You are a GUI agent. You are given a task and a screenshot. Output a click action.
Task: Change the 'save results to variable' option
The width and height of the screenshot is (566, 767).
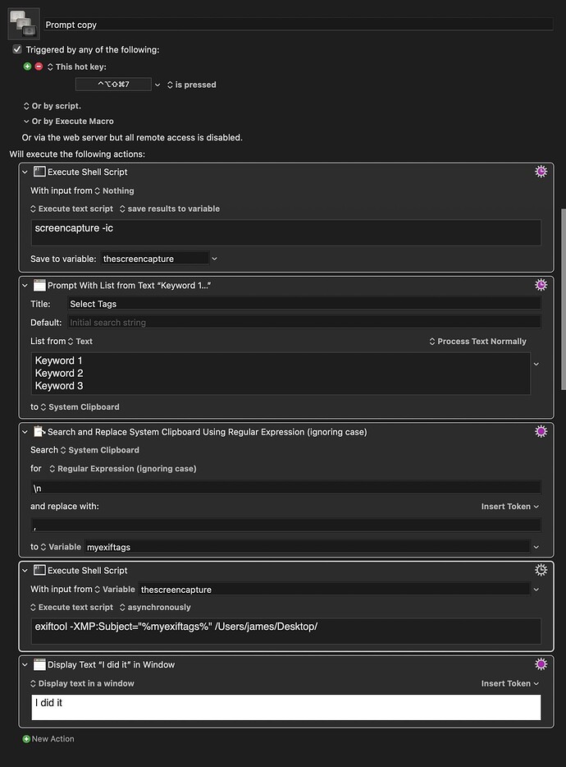click(x=170, y=209)
